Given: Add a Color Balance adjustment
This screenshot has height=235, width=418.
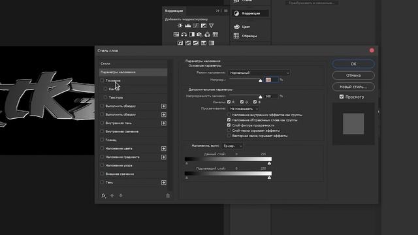Looking at the screenshot, I should 184,35.
